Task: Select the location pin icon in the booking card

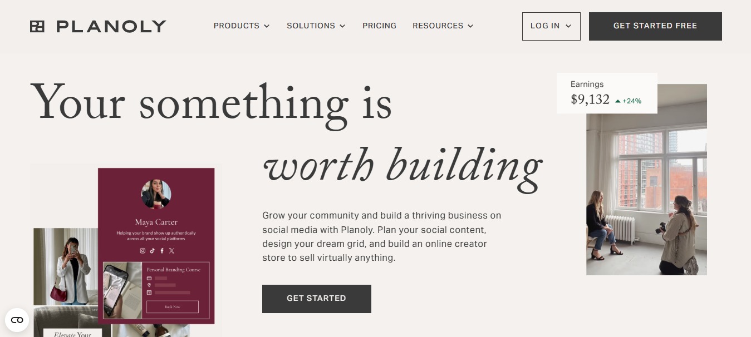Action: click(149, 285)
